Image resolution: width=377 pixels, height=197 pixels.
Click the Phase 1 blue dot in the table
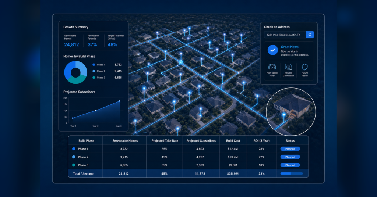(74, 149)
